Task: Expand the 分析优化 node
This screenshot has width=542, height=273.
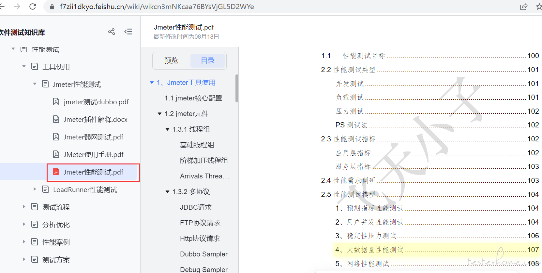Action: (x=24, y=224)
